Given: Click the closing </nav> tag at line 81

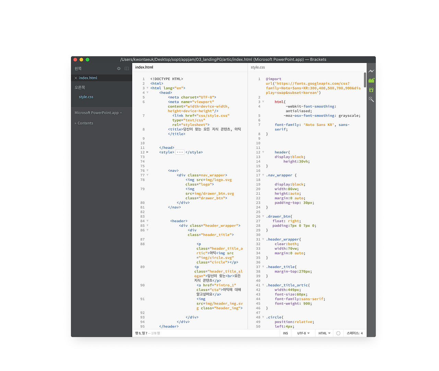Looking at the screenshot, I should point(175,207).
